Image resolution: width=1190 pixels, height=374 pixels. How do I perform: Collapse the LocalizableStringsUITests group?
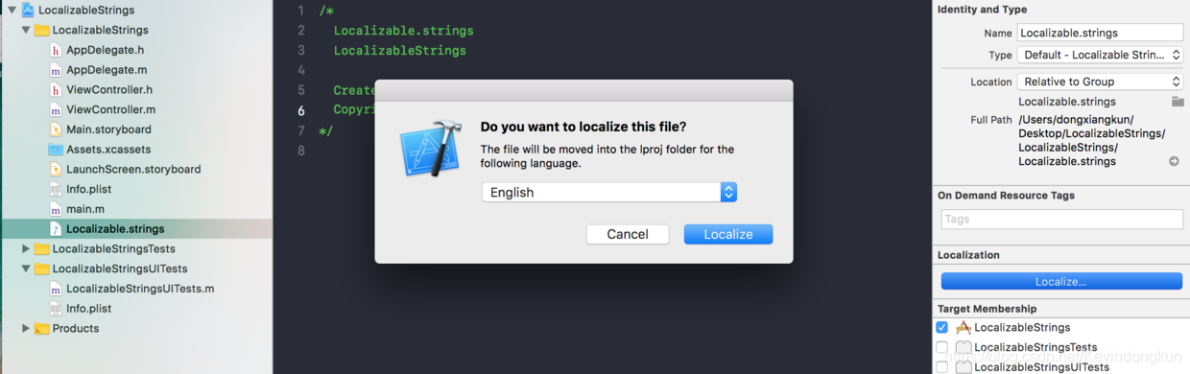[26, 269]
